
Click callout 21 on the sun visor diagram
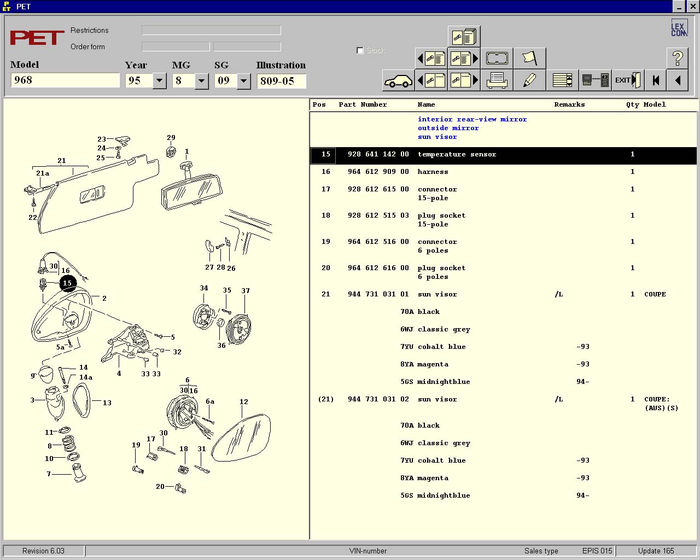click(x=62, y=161)
